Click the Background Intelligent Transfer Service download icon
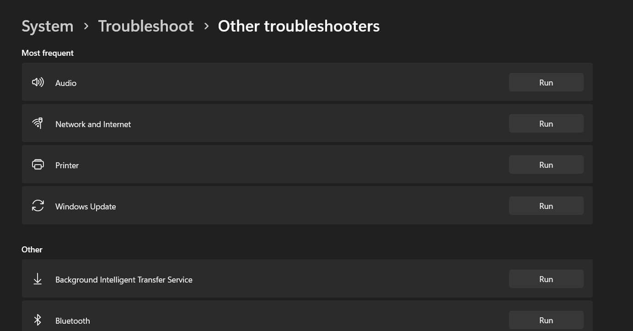 38,279
